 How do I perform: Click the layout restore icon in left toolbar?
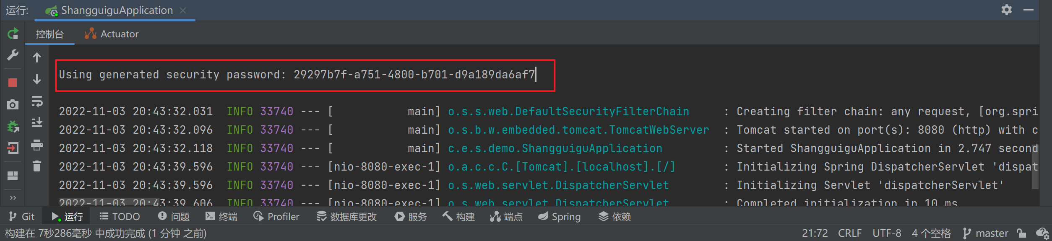click(13, 176)
